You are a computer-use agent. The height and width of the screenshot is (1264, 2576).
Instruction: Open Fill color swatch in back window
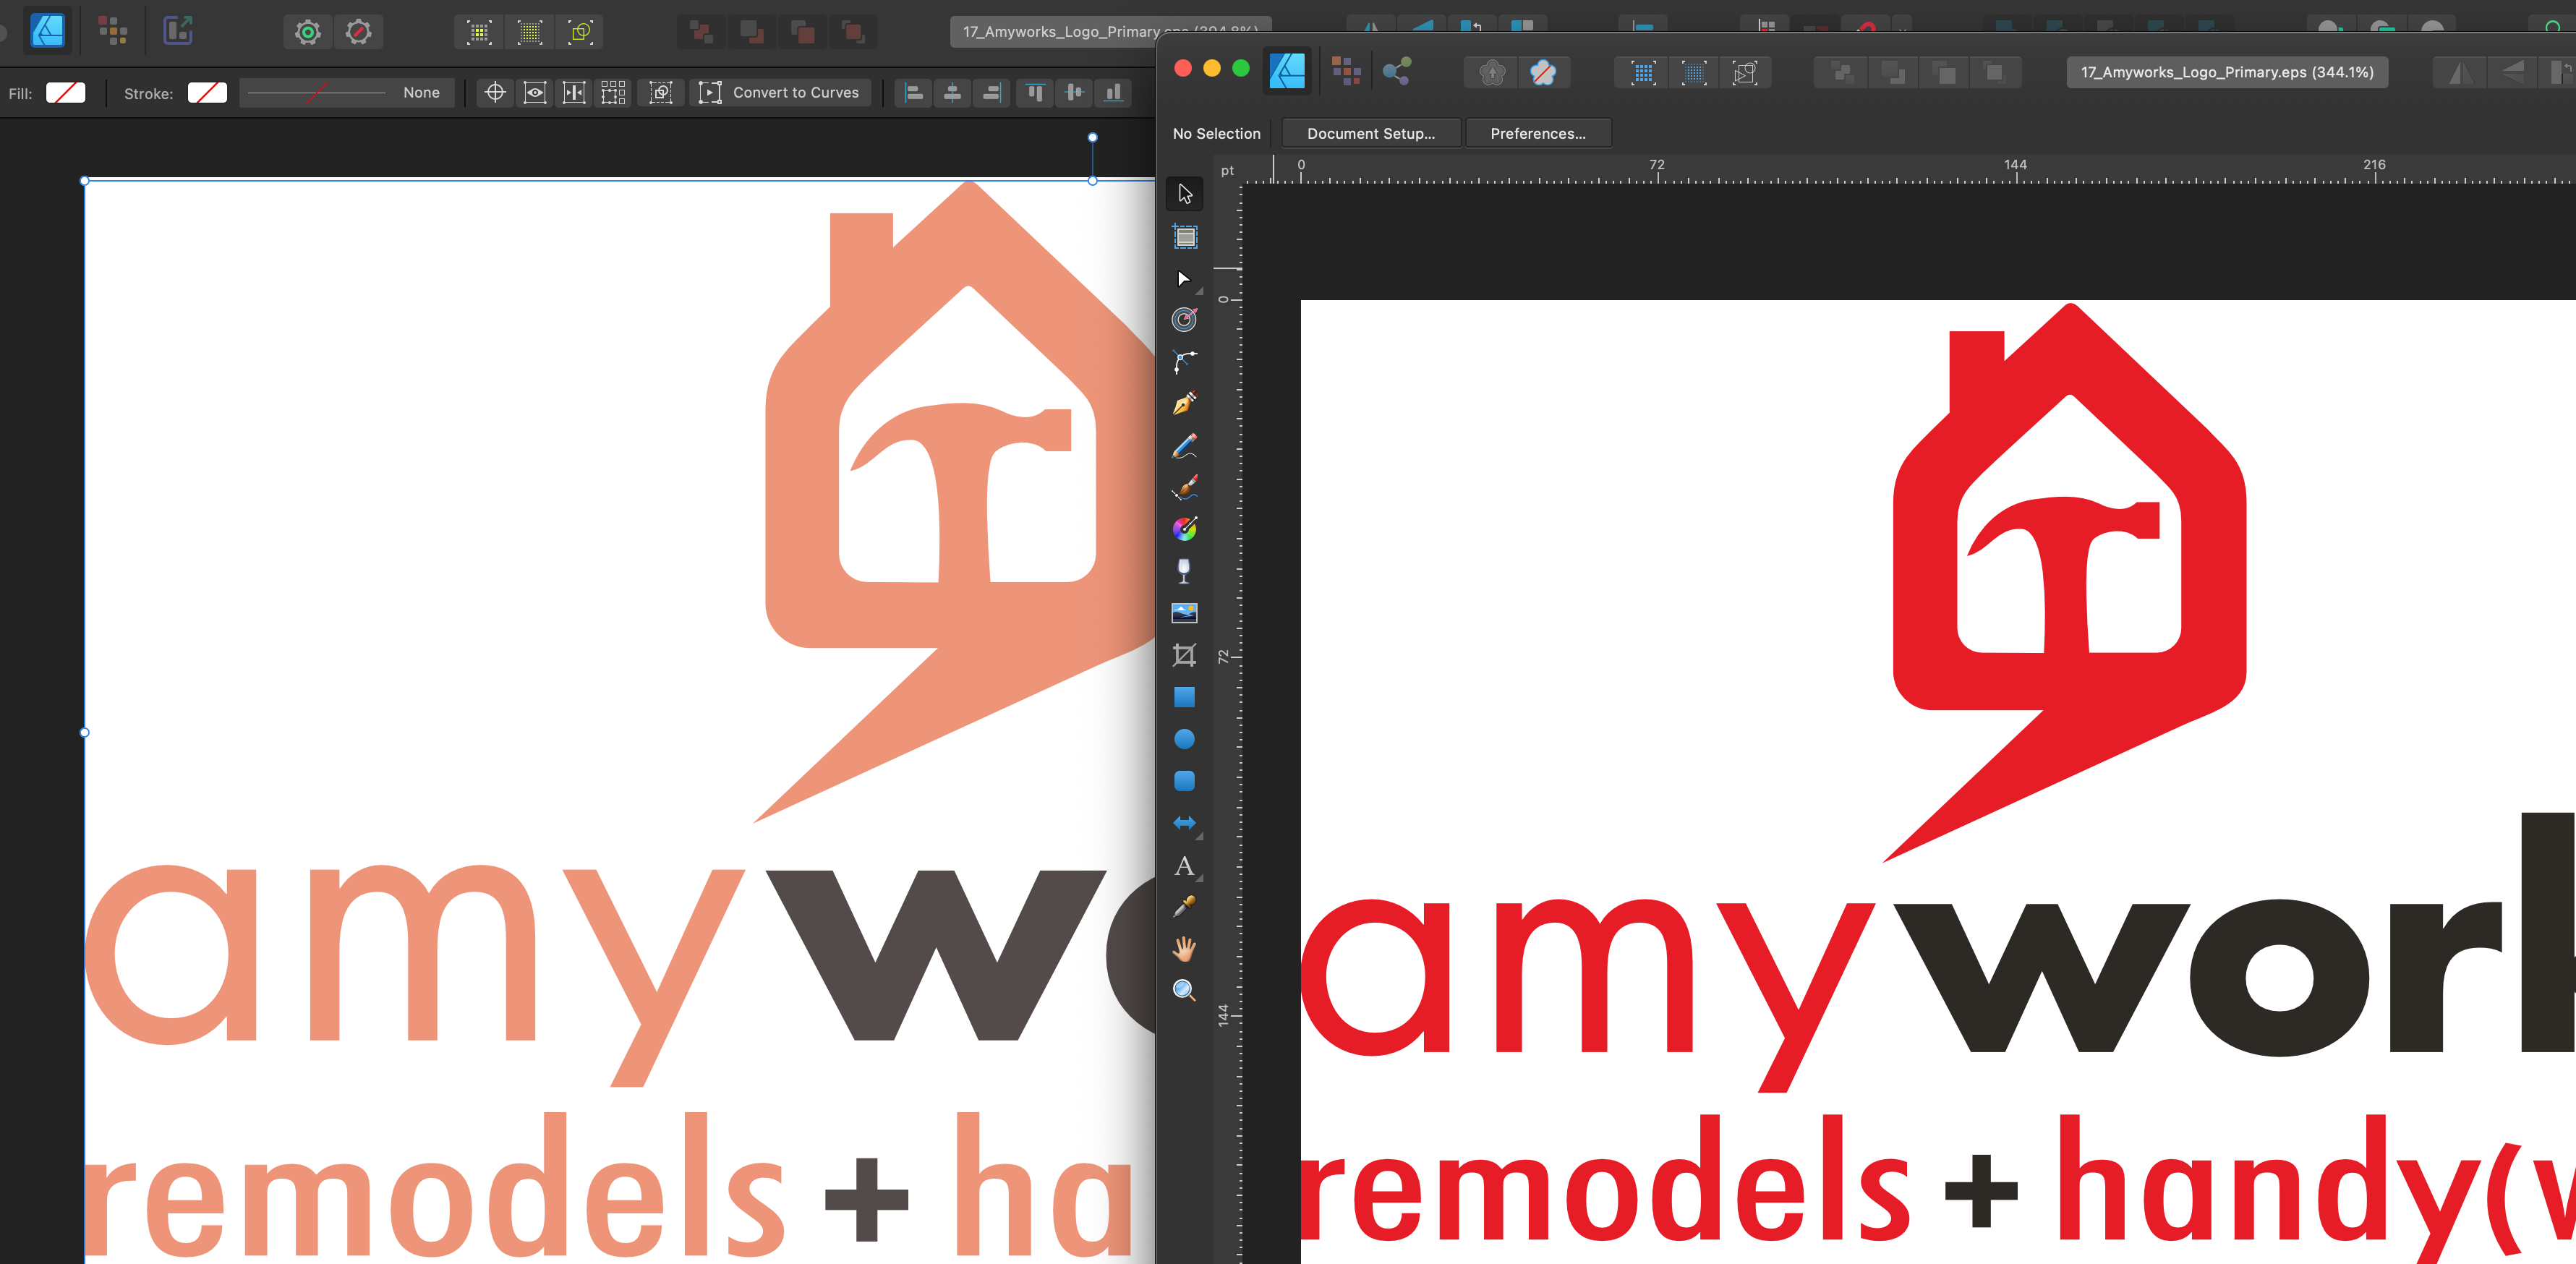click(66, 92)
